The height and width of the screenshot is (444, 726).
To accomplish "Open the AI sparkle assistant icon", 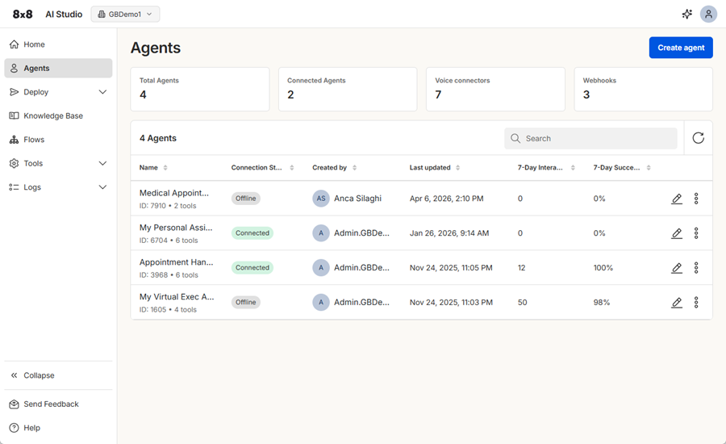I will [x=687, y=15].
